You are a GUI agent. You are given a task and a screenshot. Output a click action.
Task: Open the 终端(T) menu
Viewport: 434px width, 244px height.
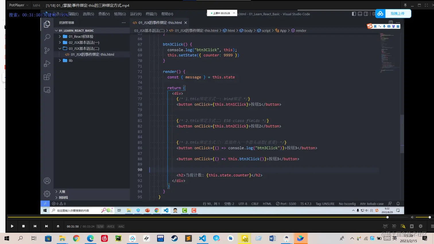point(151,14)
